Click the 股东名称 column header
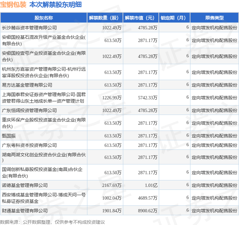239x225 pixels. pos(44,18)
